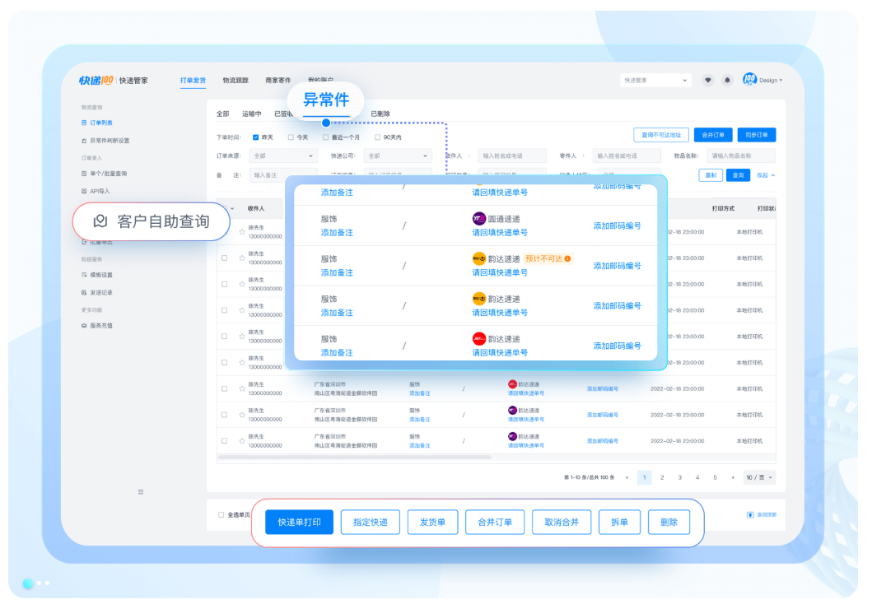Click the heart favorites icon in header
This screenshot has width=872, height=604.
708,80
